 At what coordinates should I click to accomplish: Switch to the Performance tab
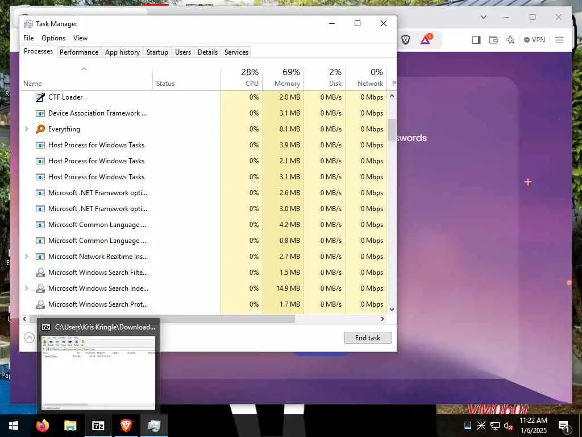pyautogui.click(x=79, y=52)
